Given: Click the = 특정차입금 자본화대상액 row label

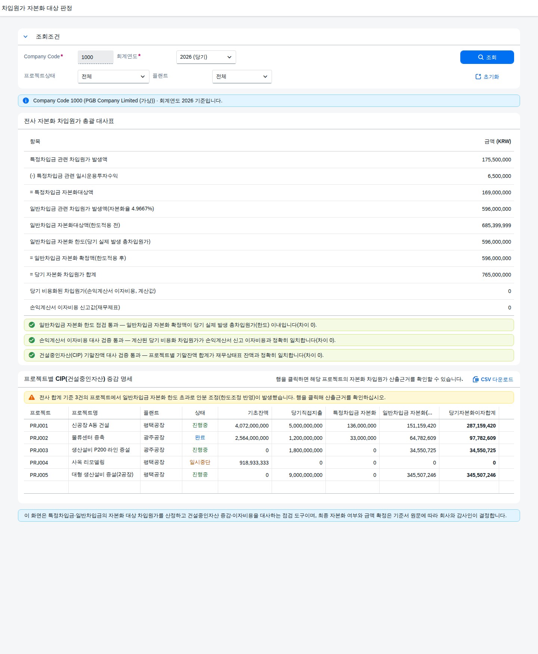Looking at the screenshot, I should (62, 192).
